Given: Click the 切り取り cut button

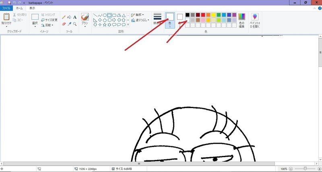Looking at the screenshot, I should tap(20, 15).
